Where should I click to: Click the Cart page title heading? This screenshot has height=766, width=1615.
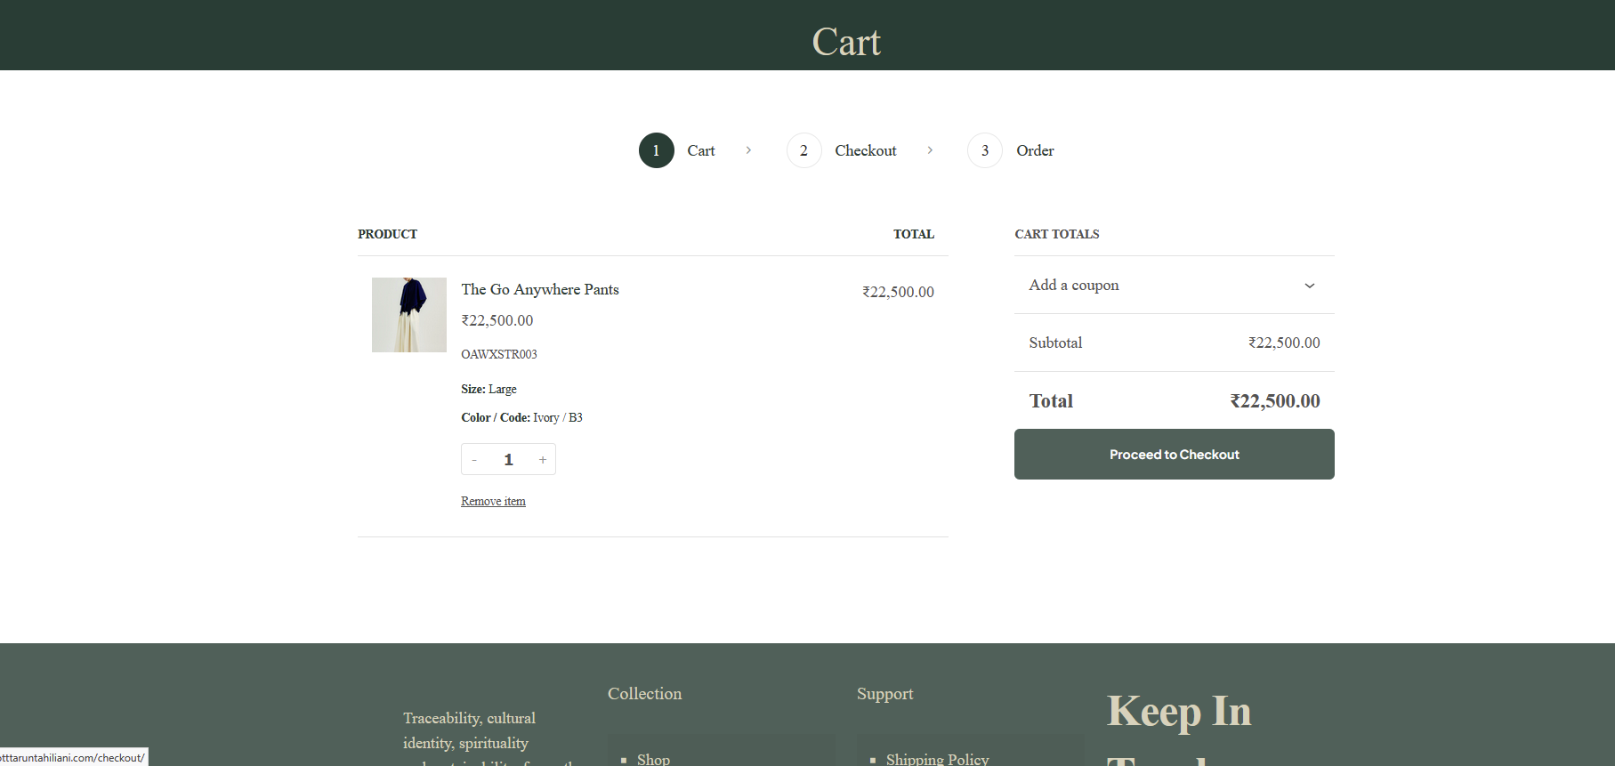point(845,42)
